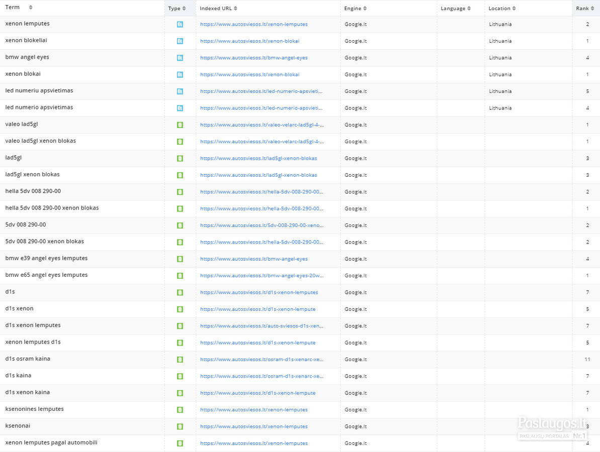Click rank value 11 in d1s osram kaina row
Screen dimensions: 600x452
pos(587,360)
